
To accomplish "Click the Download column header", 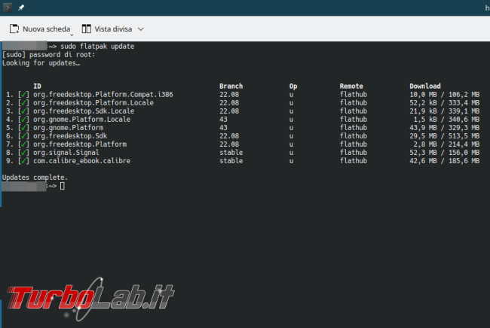I will click(425, 86).
